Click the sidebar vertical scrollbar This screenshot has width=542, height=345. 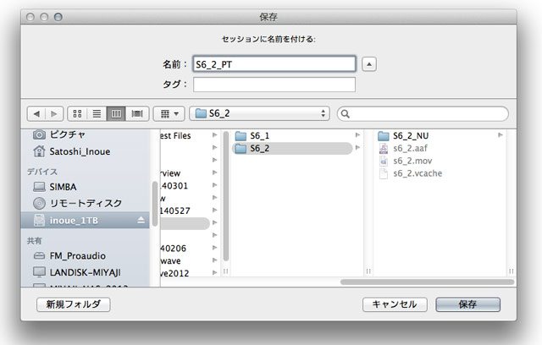coord(155,204)
